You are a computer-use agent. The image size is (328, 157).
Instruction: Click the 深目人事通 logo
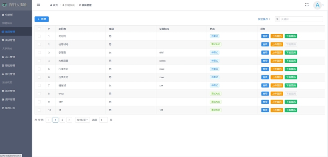click(x=14, y=5)
